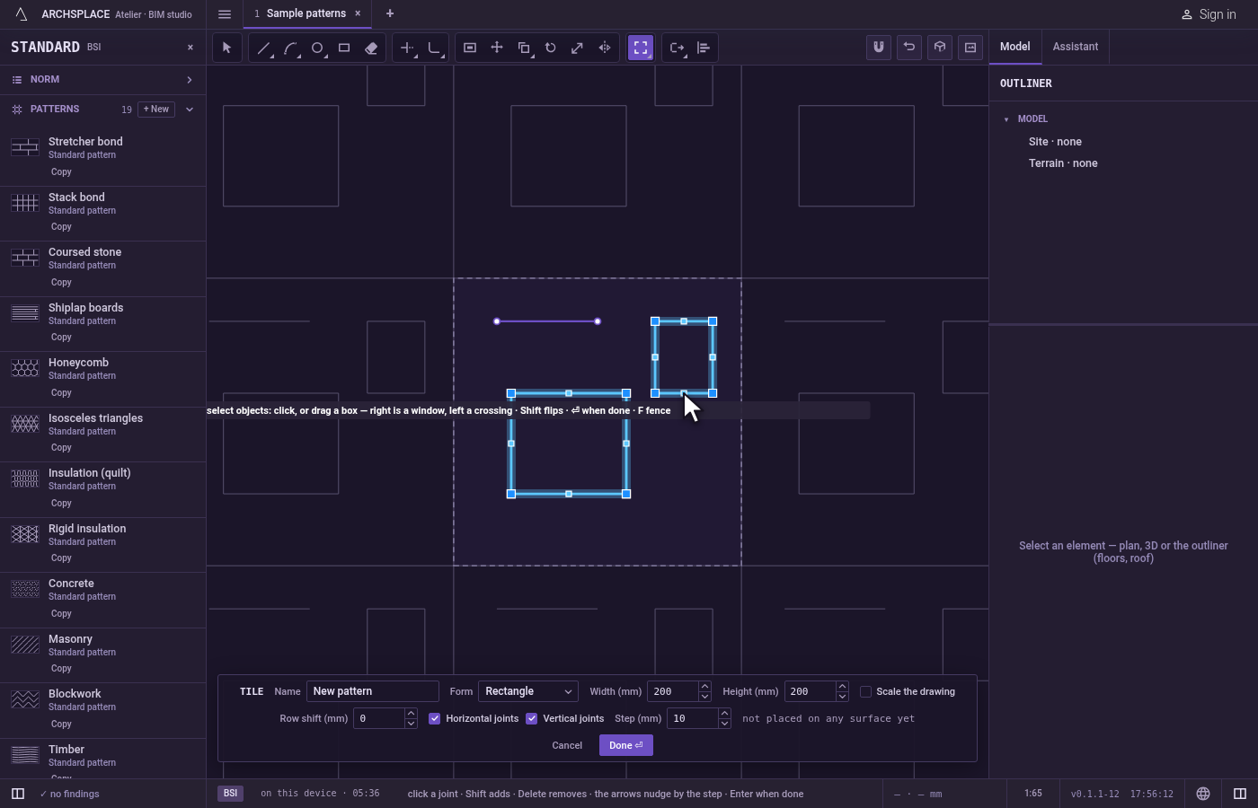Viewport: 1258px width, 808px height.
Task: Add a new document tab
Action: (x=390, y=13)
